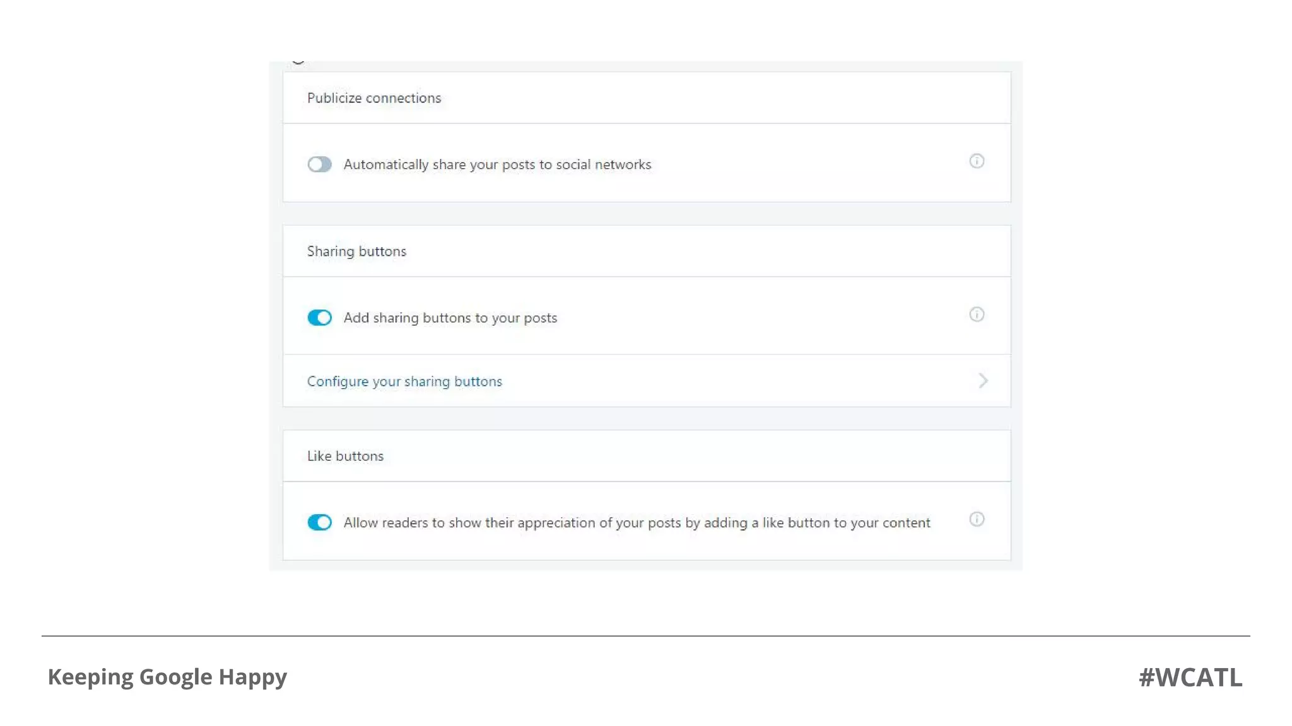Enable automatically share posts to social networks

point(319,164)
